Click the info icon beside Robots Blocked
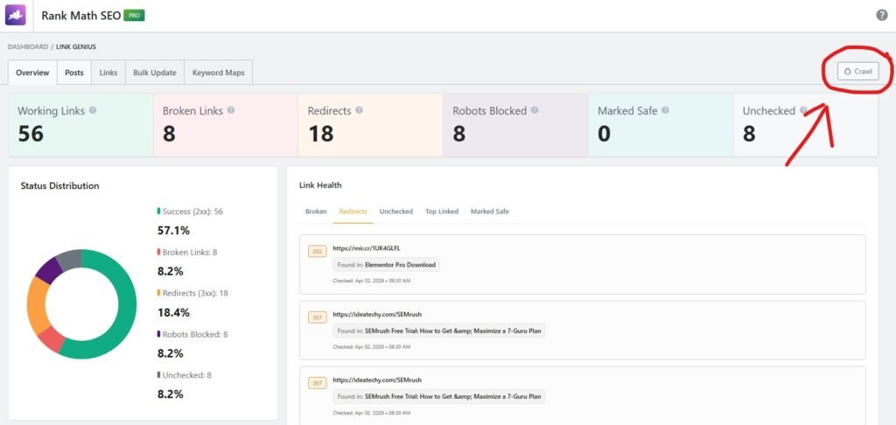The width and height of the screenshot is (896, 425). 534,111
